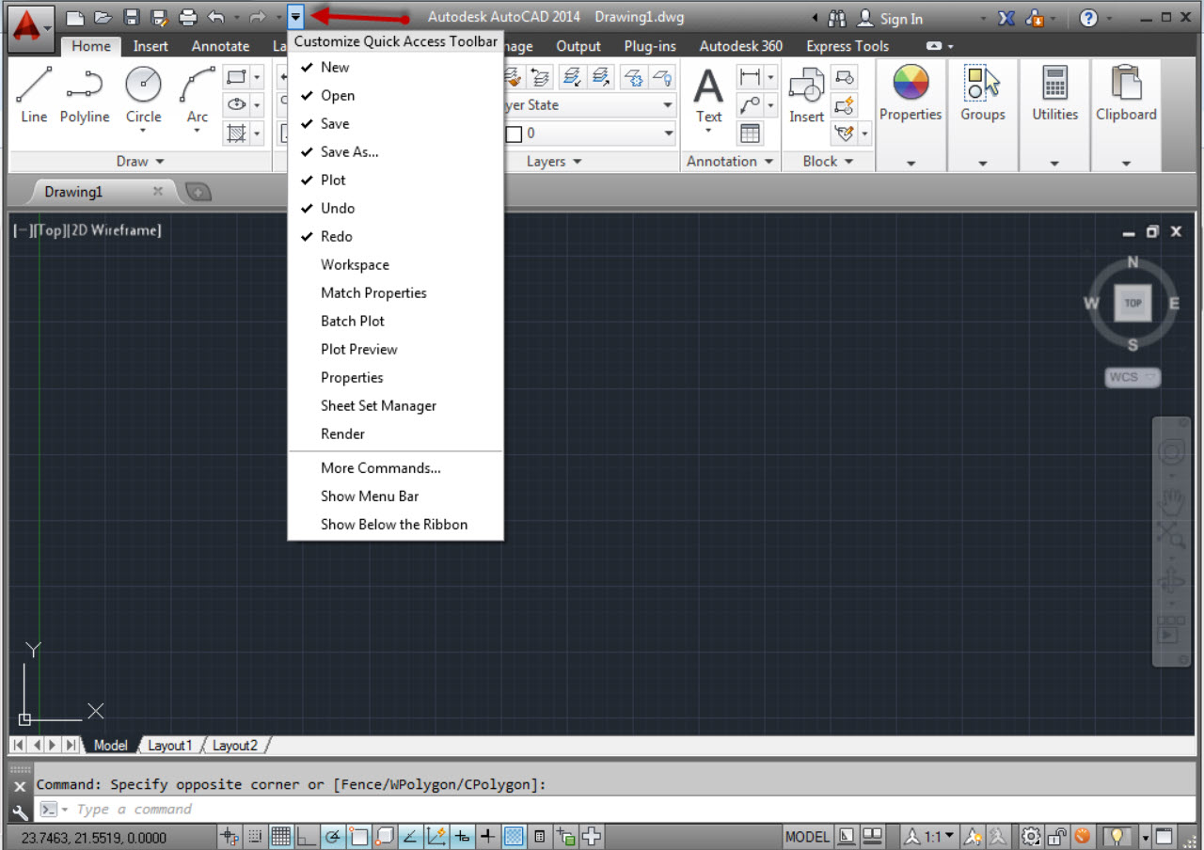Click the Quick Access Toolbar customize dropdown arrow
1204x850 pixels.
296,17
